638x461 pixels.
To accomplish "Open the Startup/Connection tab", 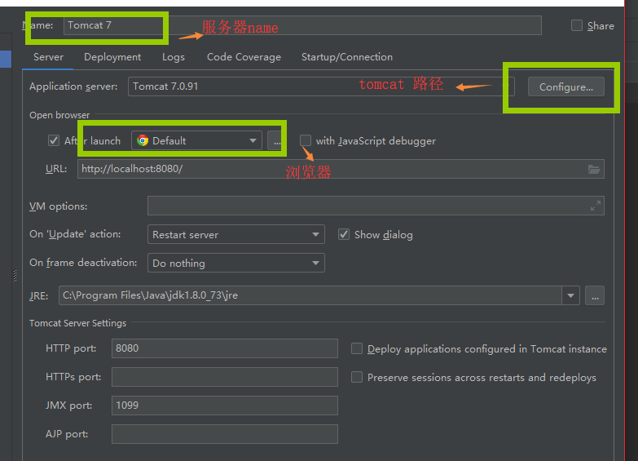I will pyautogui.click(x=347, y=57).
